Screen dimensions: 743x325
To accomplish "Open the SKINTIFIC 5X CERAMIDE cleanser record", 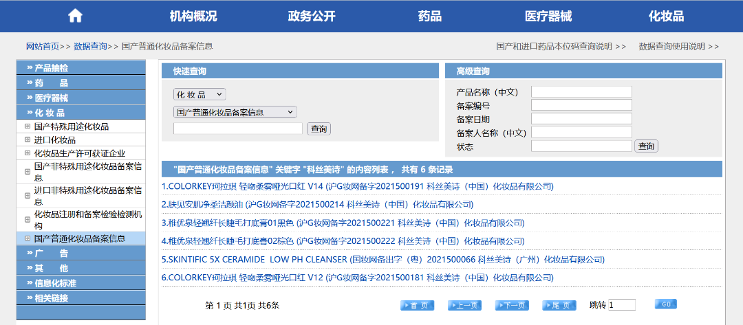I will point(383,260).
